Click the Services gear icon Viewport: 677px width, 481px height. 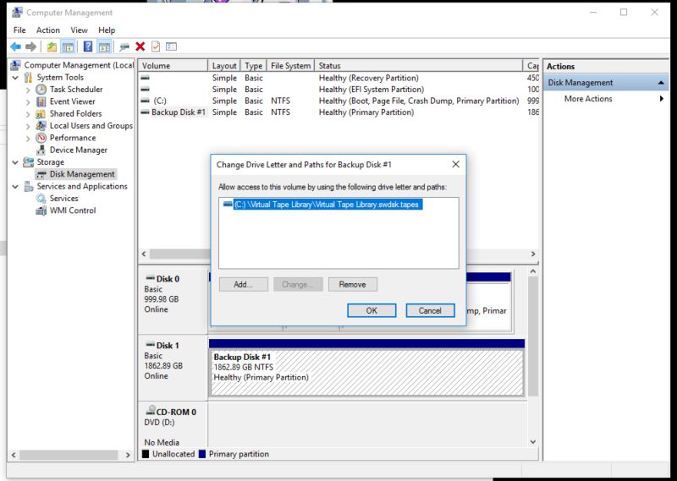tap(41, 199)
